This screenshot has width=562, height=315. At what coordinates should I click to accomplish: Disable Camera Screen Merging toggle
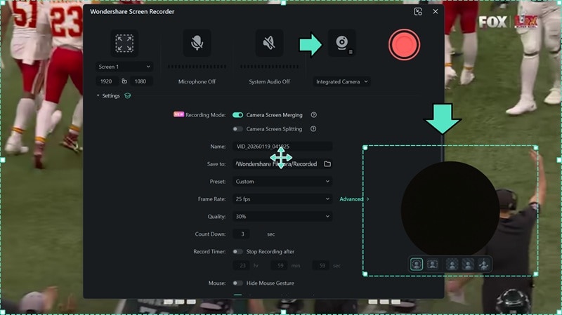(x=237, y=115)
